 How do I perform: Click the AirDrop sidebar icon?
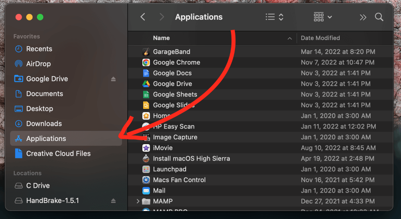click(18, 64)
